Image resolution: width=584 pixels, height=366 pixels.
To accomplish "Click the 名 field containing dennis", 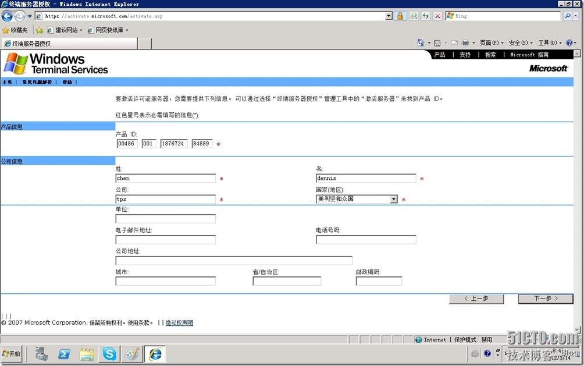I will pyautogui.click(x=366, y=179).
